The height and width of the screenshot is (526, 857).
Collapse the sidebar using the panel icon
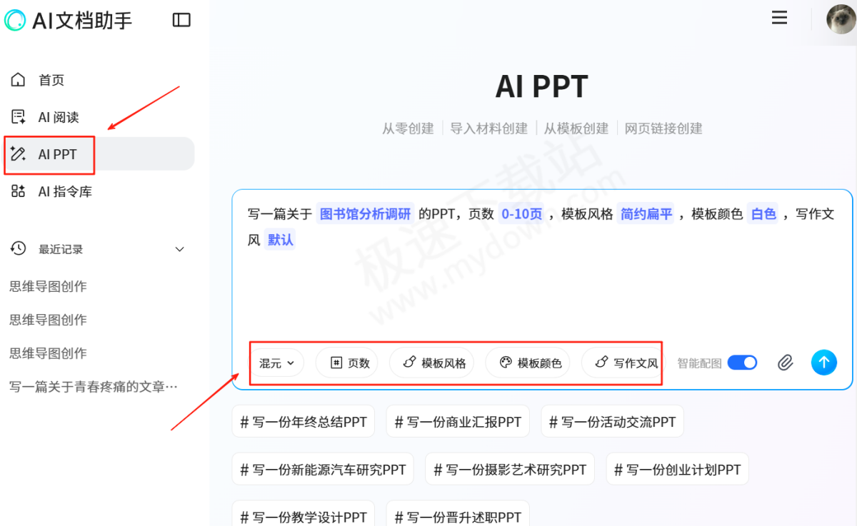181,20
